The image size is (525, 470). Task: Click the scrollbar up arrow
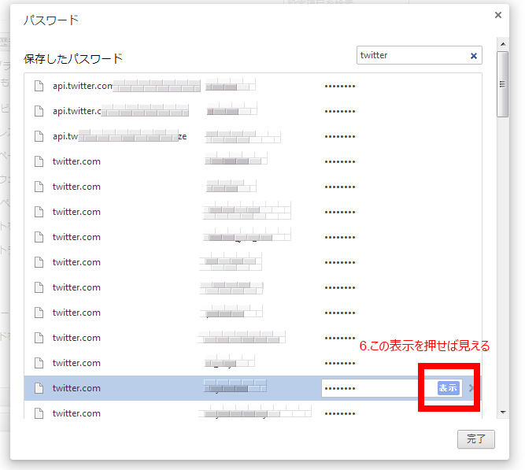pos(503,44)
